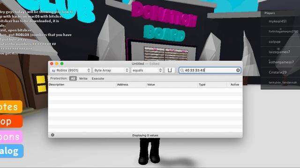Click the empty first row of results table

click(145, 90)
